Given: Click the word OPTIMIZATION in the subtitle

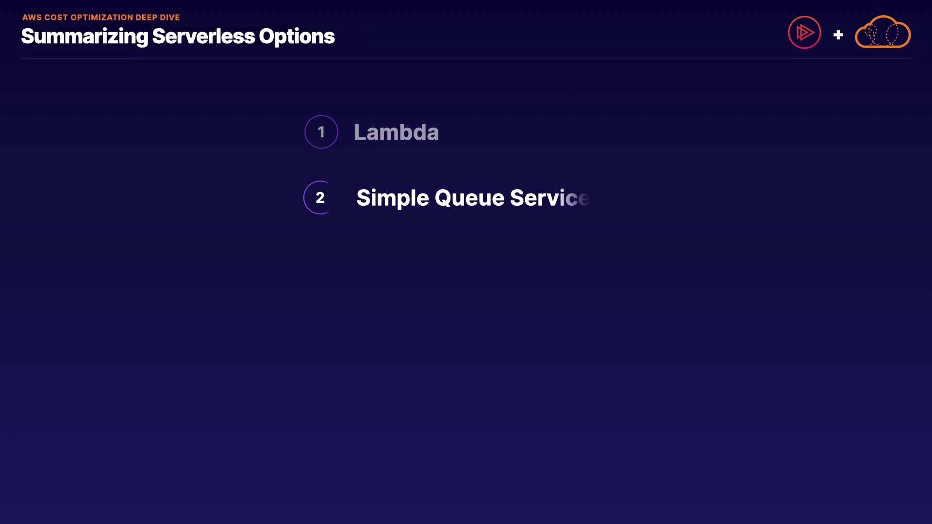Looking at the screenshot, I should click(102, 17).
